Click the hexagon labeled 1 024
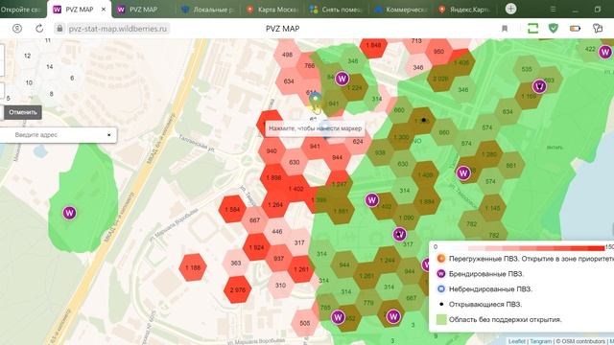This screenshot has width=614, height=345. tap(256, 247)
